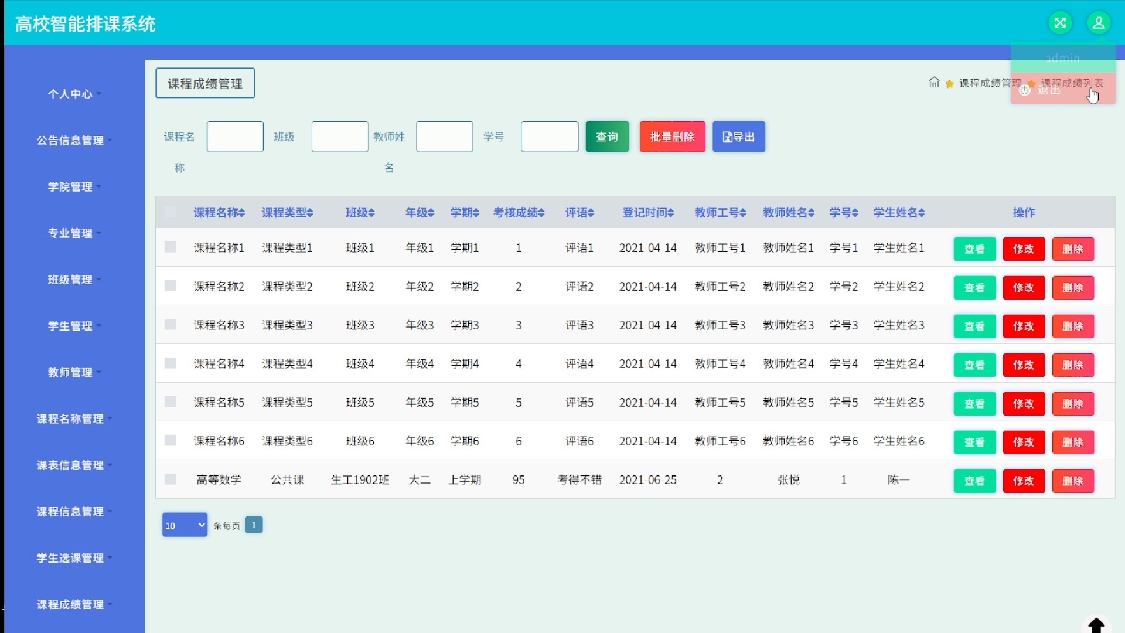The width and height of the screenshot is (1125, 633).
Task: Click the scroll-to-top arrow icon
Action: (1096, 625)
